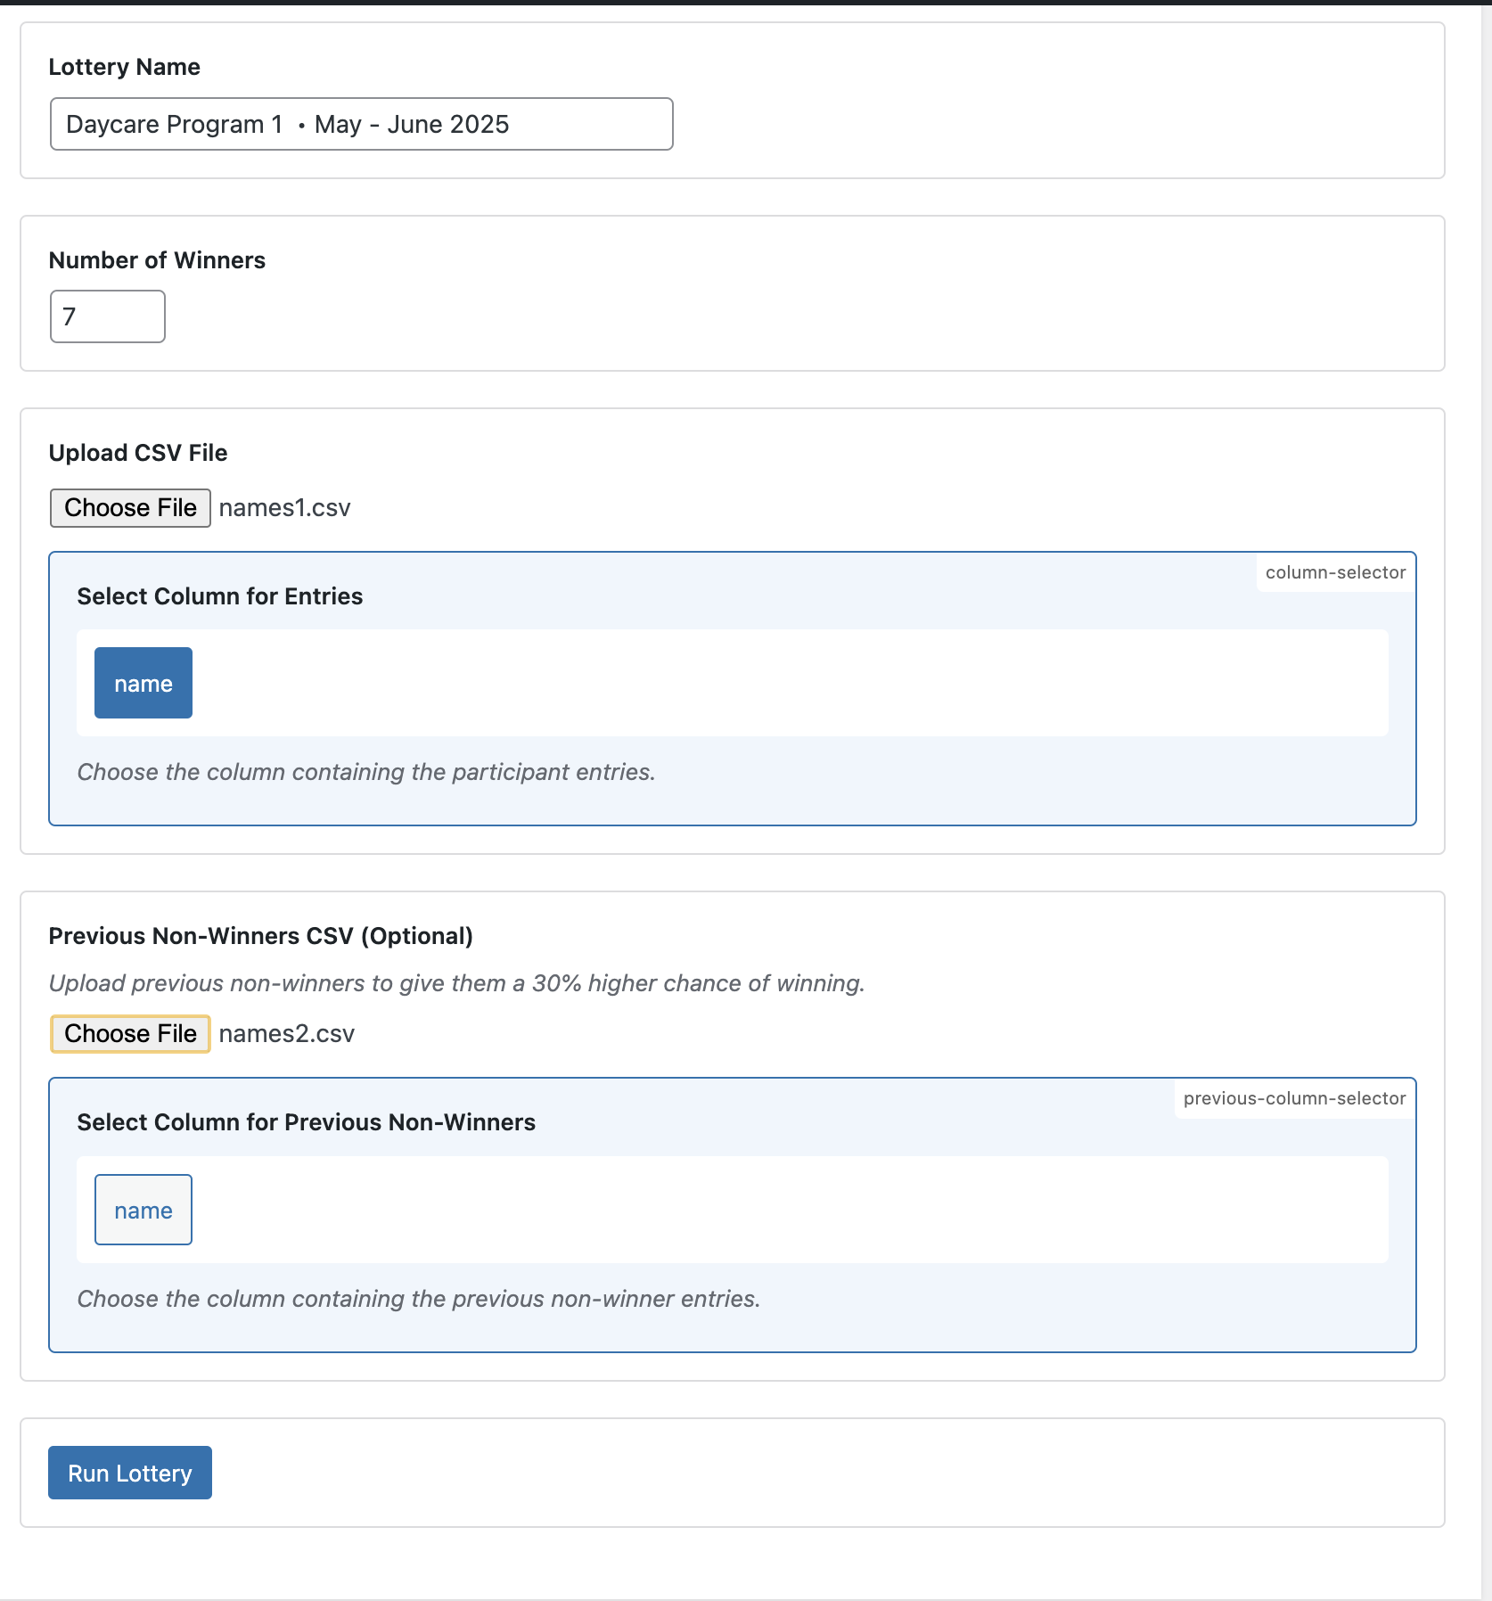Click the names1.csv file name text
Screen dimensions: 1492x1601
coord(284,508)
